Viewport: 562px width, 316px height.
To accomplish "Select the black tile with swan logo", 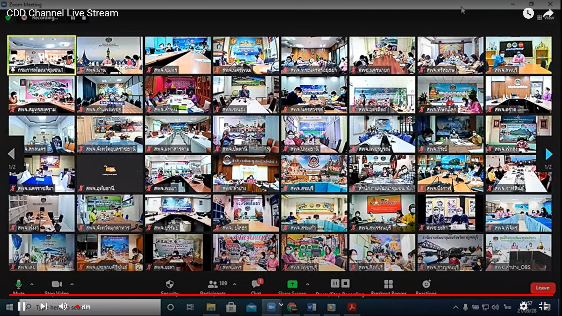I will (x=110, y=174).
